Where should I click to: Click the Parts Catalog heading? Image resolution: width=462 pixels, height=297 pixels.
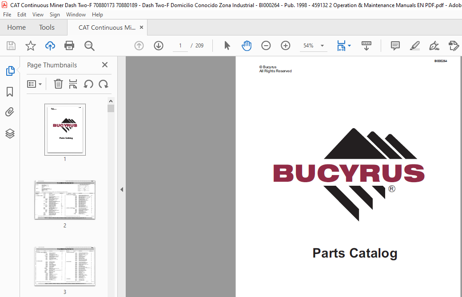pyautogui.click(x=355, y=253)
